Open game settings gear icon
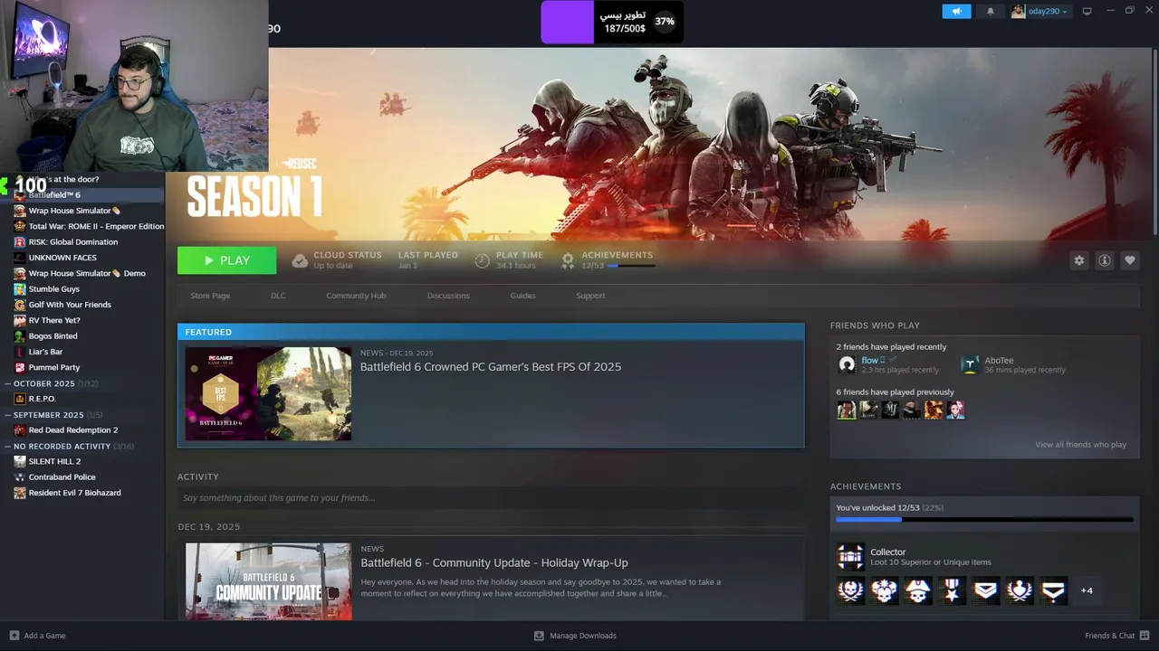 pyautogui.click(x=1078, y=260)
